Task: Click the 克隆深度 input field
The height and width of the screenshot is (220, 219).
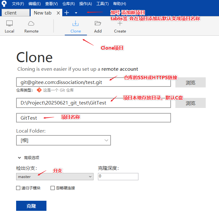Action: [118, 176]
